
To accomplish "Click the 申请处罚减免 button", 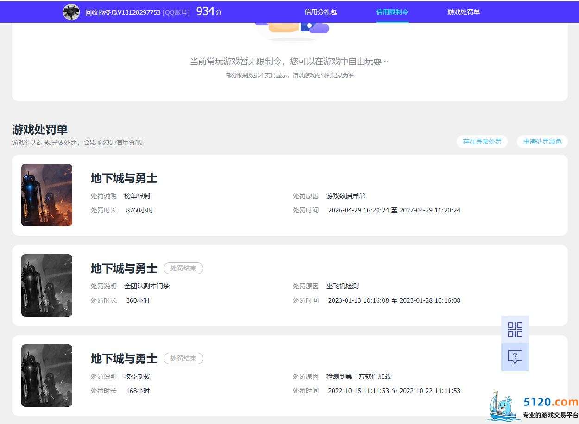I will [x=542, y=142].
